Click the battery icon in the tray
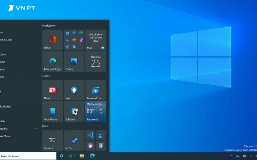Viewport: 257px width, 160px height. click(x=244, y=156)
